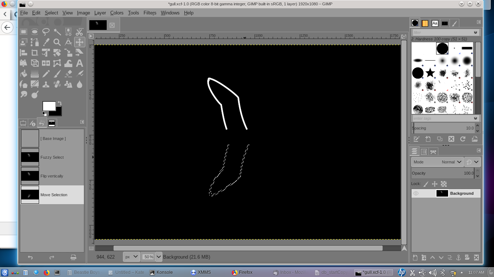The height and width of the screenshot is (277, 494).
Task: Open the blend mode group switcher dropdown
Action: click(473, 162)
